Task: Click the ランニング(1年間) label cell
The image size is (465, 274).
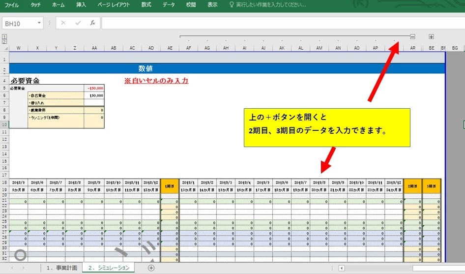Action: [x=56, y=121]
